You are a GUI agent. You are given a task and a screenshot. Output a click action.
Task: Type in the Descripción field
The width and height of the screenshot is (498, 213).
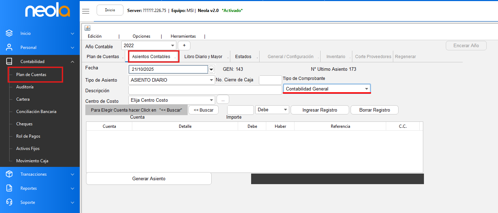click(x=205, y=90)
